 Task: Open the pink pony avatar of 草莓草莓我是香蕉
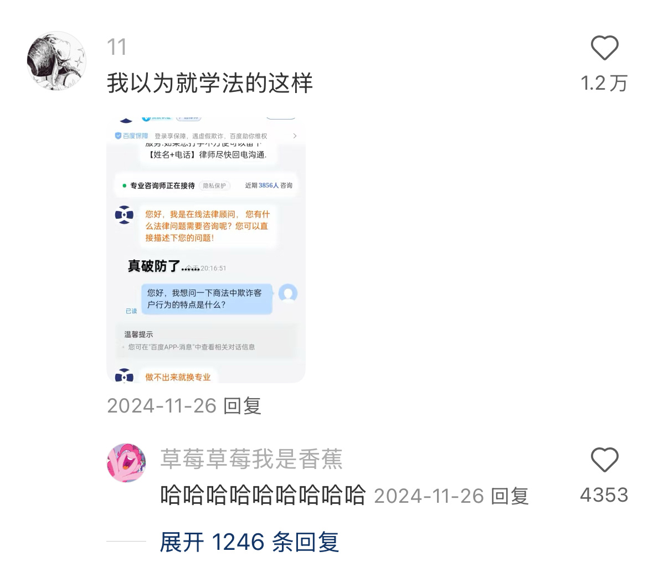(x=126, y=463)
